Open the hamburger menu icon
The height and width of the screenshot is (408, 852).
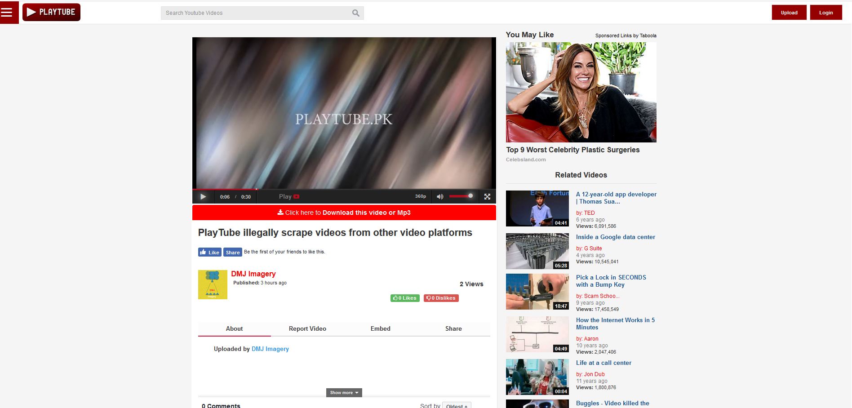(7, 13)
